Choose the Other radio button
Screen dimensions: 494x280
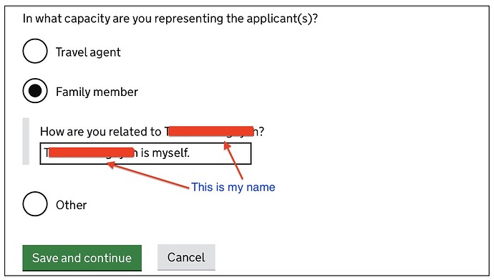point(35,204)
